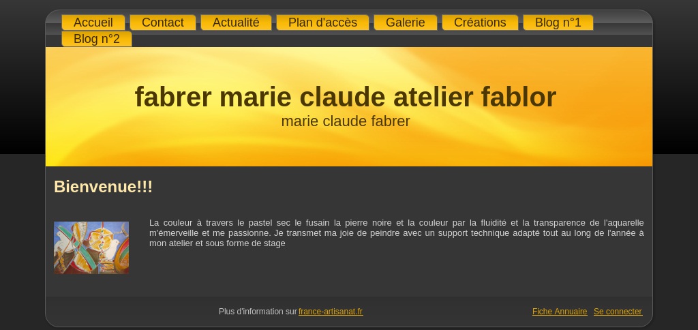Click the painting thumbnail image
The height and width of the screenshot is (330, 698).
91,247
